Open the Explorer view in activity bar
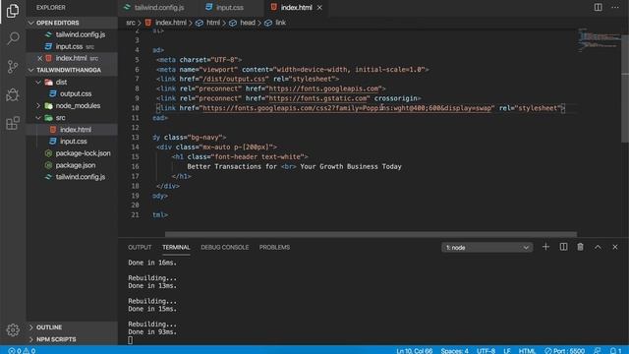 pos(13,11)
